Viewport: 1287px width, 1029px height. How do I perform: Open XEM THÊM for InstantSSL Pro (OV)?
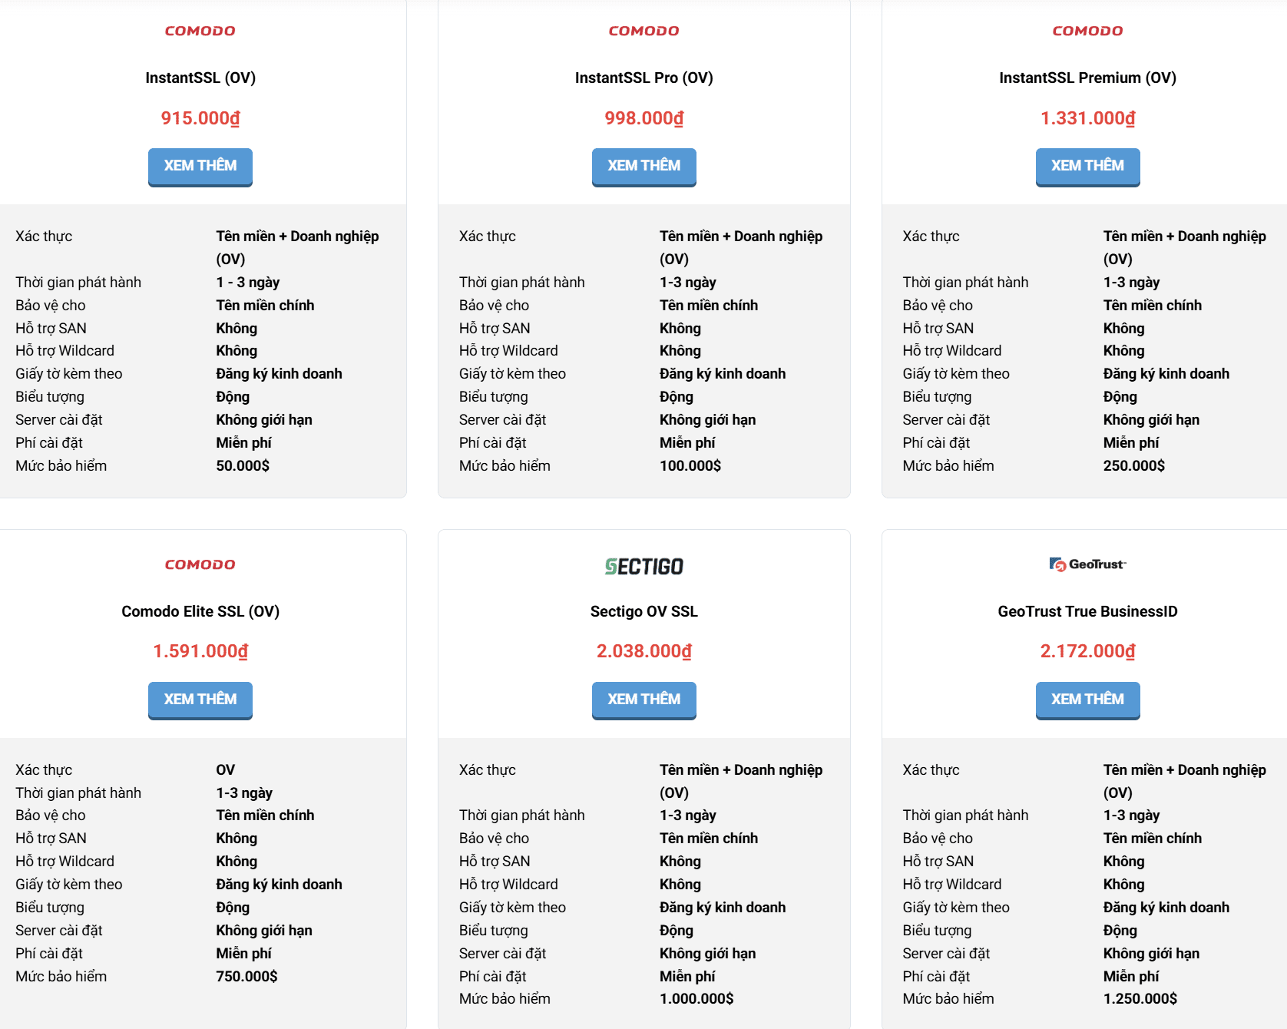[x=643, y=167]
